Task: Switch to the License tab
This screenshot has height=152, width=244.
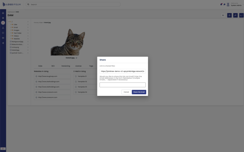Action: pyautogui.click(x=78, y=66)
